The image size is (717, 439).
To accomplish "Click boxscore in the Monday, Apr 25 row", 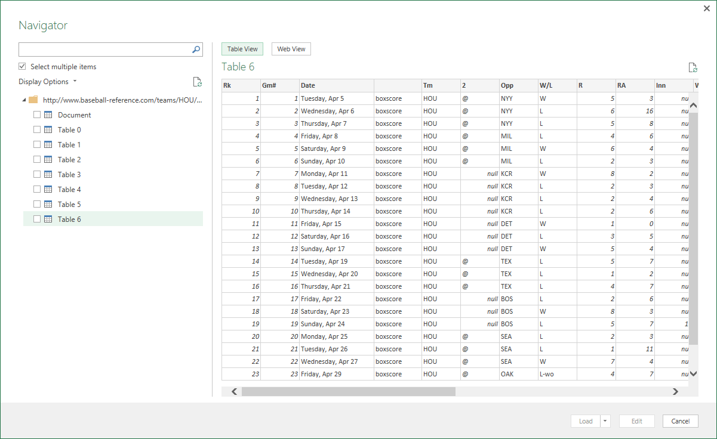I will point(398,336).
